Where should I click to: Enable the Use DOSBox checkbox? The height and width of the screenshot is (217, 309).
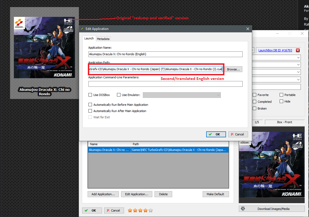click(x=90, y=95)
